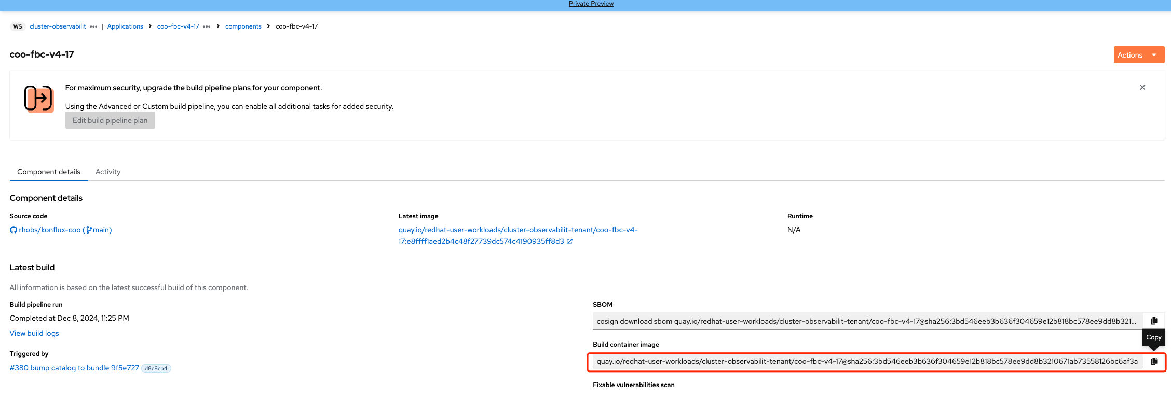Open the latest image external link icon
Image resolution: width=1171 pixels, height=398 pixels.
coord(569,241)
